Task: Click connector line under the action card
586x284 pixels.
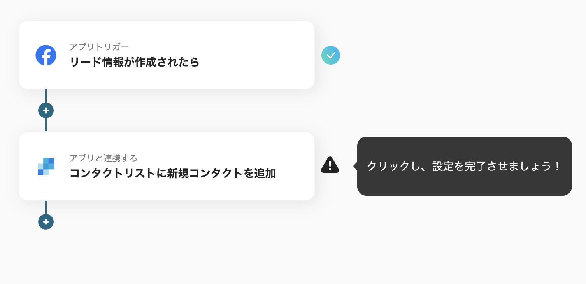Action: pos(46,207)
